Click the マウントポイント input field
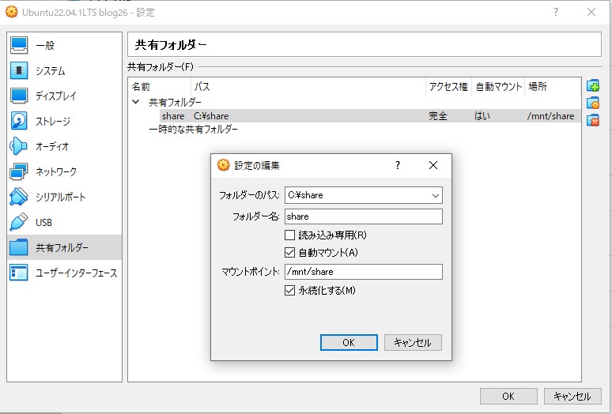 (x=364, y=272)
